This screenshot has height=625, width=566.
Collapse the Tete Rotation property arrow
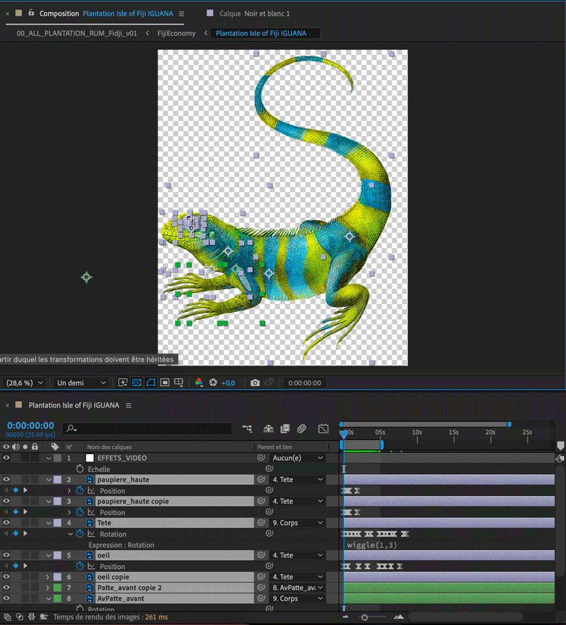[x=70, y=533]
